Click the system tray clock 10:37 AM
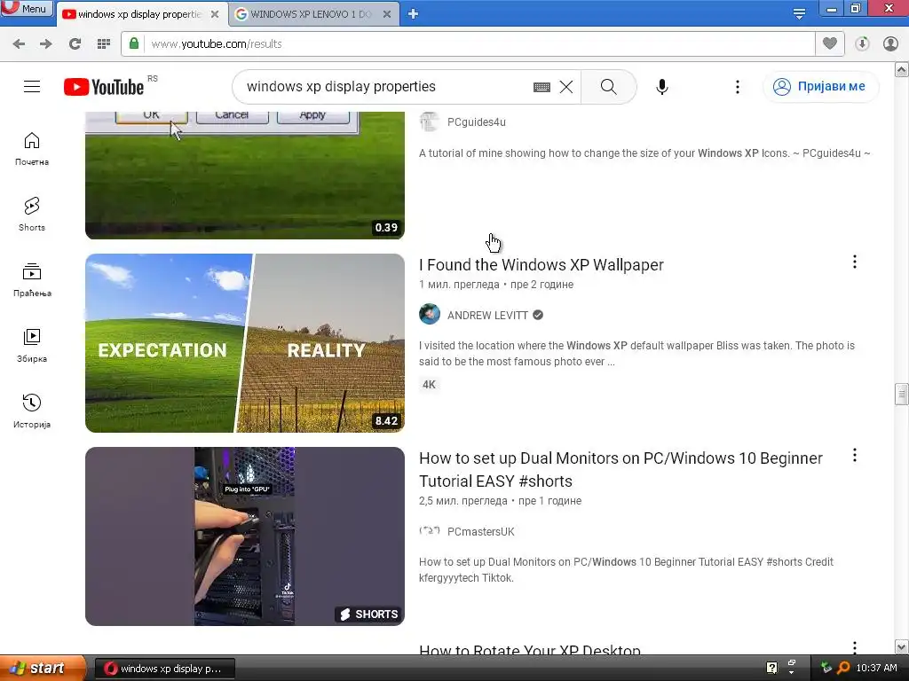The height and width of the screenshot is (681, 909). (x=876, y=668)
